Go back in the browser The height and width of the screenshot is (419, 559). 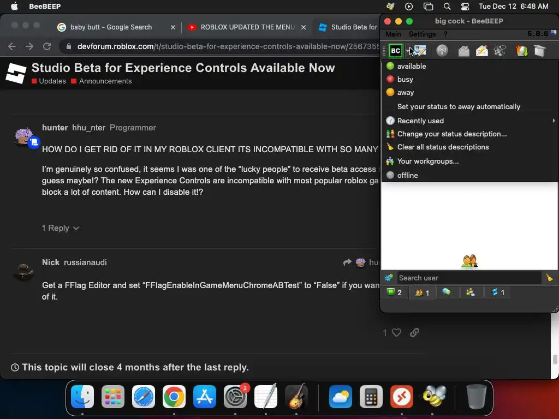(12, 46)
